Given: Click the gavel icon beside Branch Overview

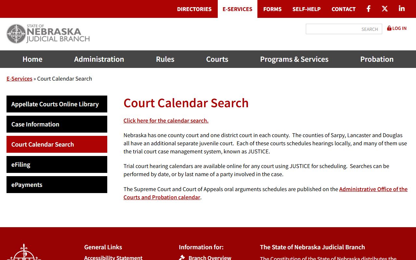Looking at the screenshot, I should click(182, 258).
